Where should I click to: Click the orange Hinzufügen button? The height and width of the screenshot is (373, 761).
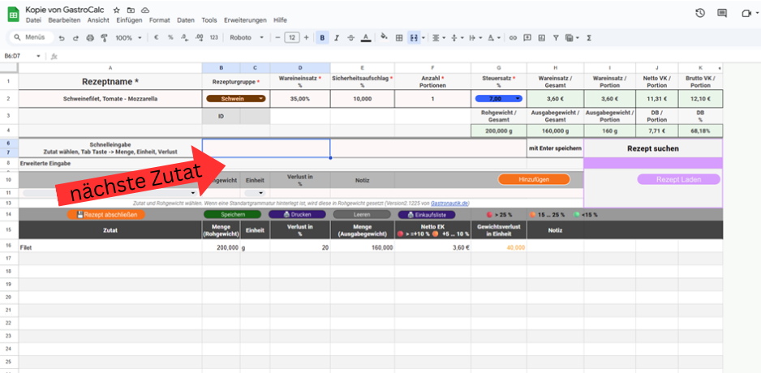pyautogui.click(x=534, y=179)
